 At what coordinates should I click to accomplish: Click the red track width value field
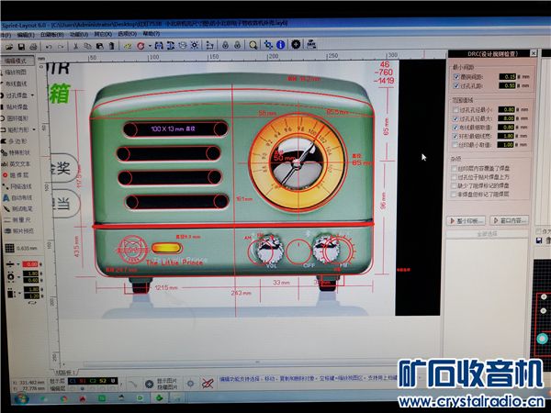point(30,263)
